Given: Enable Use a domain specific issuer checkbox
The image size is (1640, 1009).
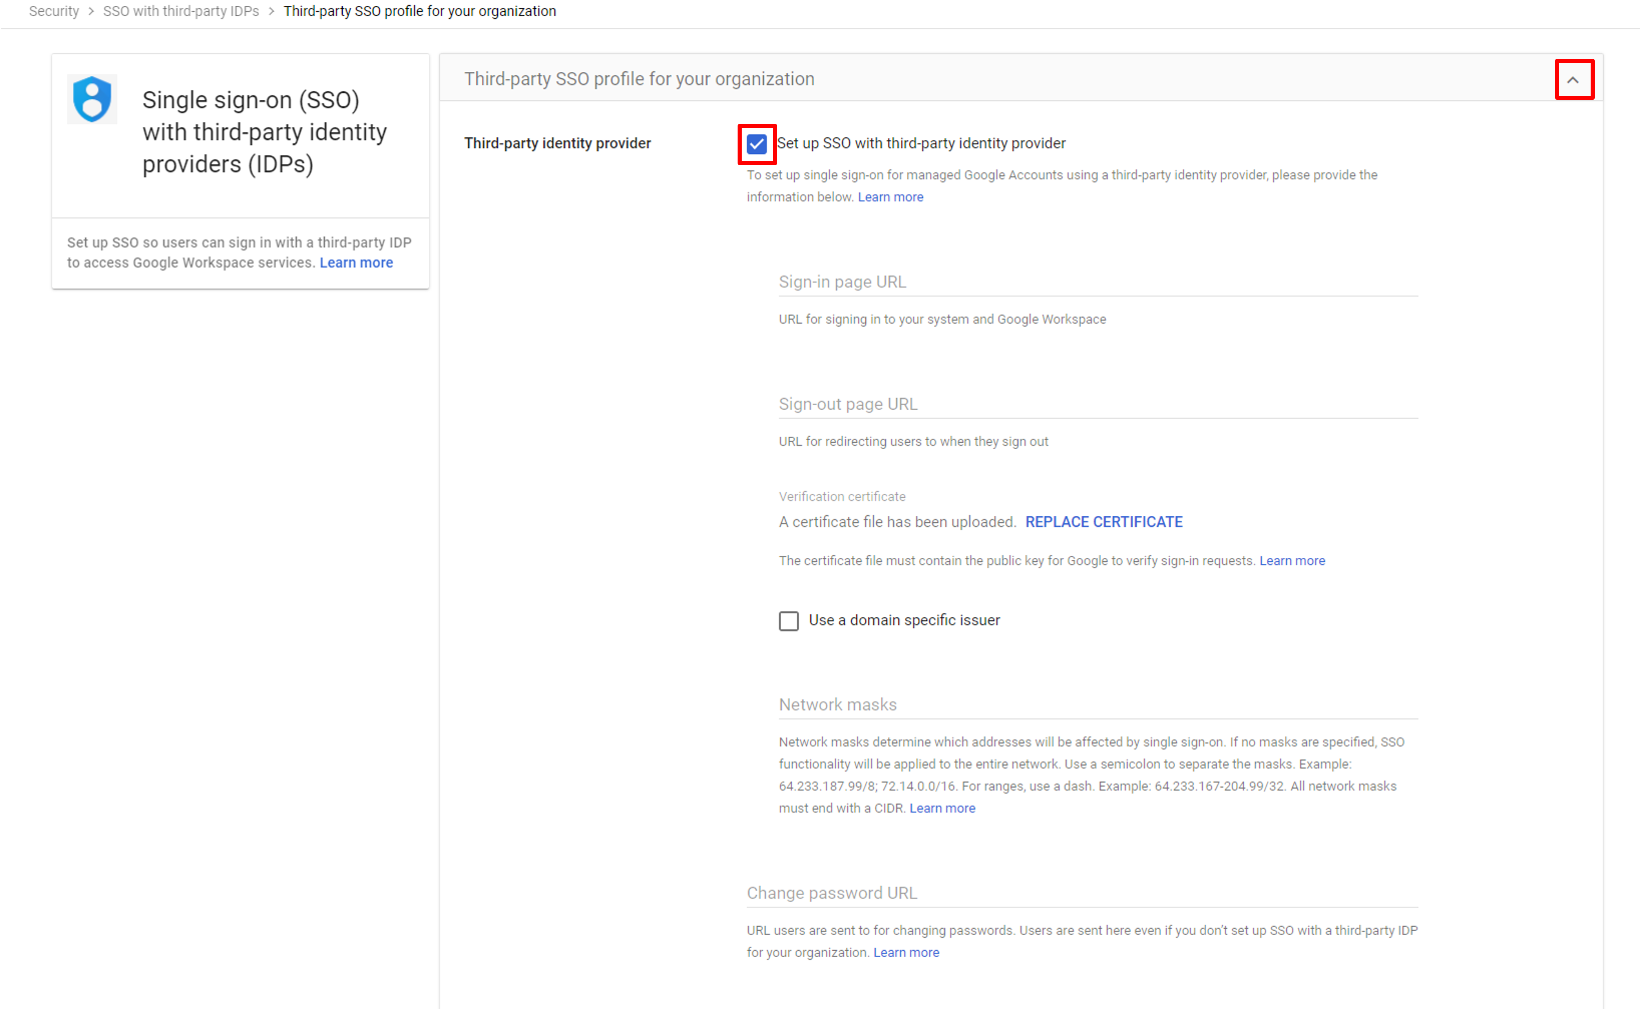Looking at the screenshot, I should pyautogui.click(x=789, y=620).
